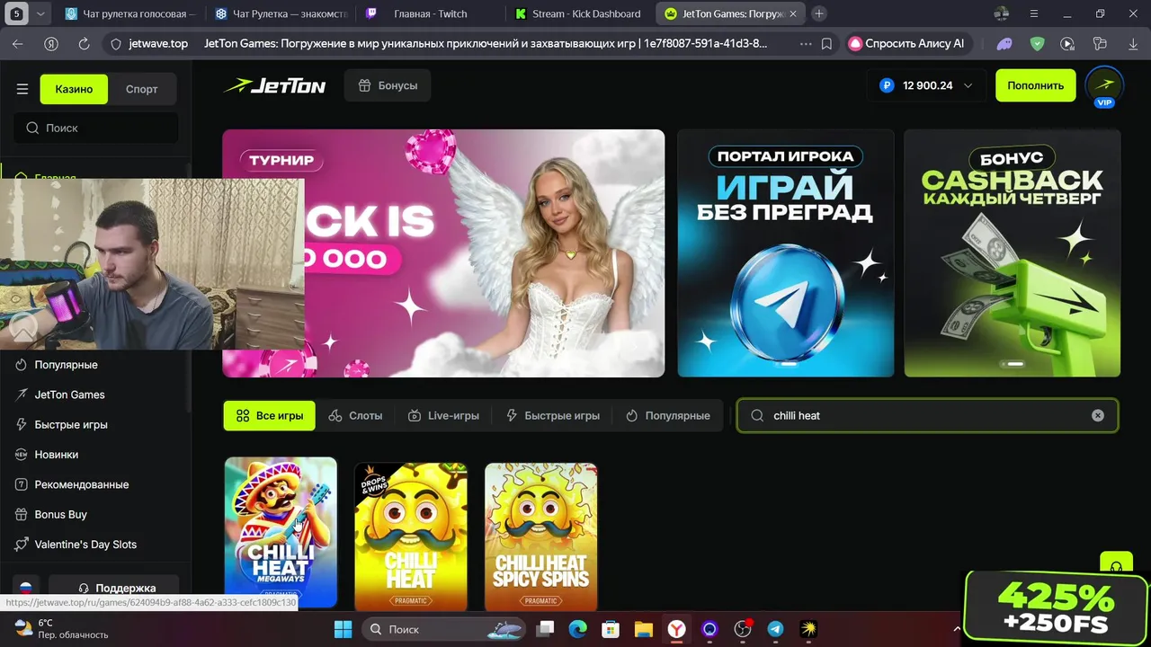Click the support headset floating icon
1151x647 pixels.
[x=1116, y=566]
